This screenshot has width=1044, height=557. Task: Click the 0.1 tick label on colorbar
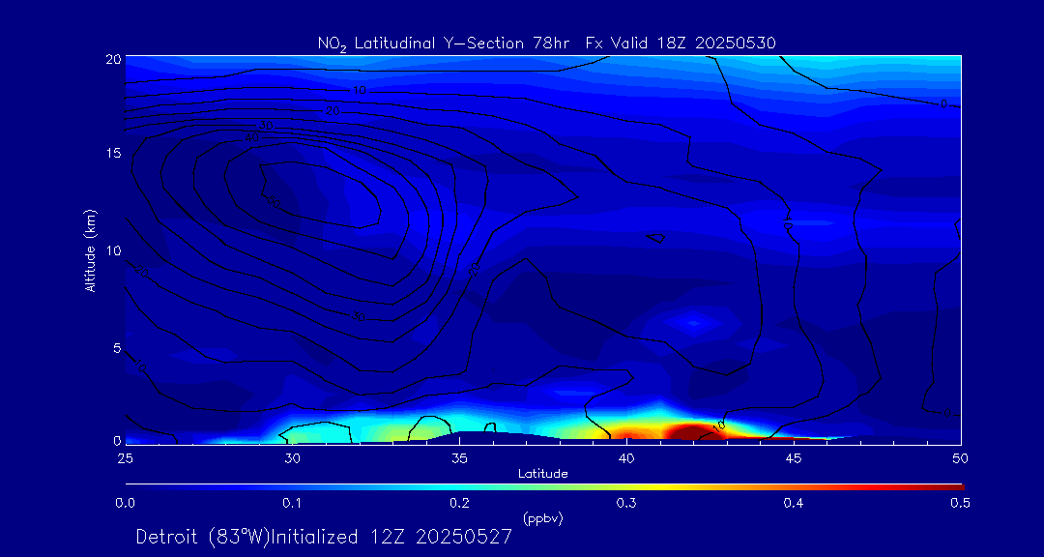(292, 503)
